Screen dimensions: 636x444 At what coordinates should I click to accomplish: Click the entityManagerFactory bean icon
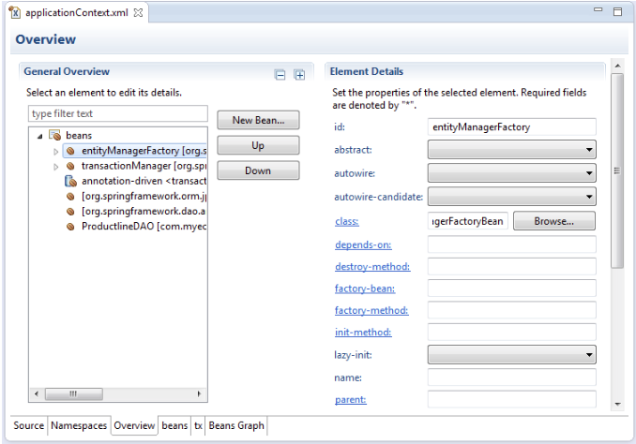(x=70, y=151)
